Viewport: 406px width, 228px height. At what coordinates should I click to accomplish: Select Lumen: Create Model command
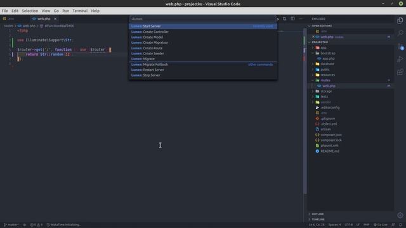tap(203, 37)
